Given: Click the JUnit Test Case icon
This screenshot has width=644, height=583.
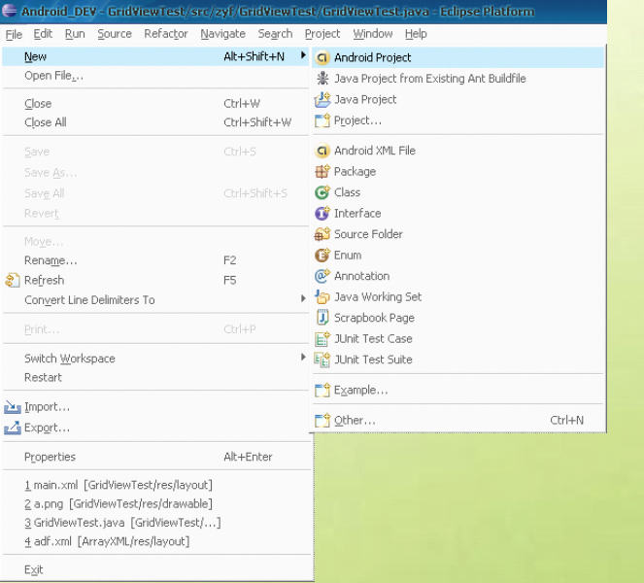Looking at the screenshot, I should tap(322, 339).
